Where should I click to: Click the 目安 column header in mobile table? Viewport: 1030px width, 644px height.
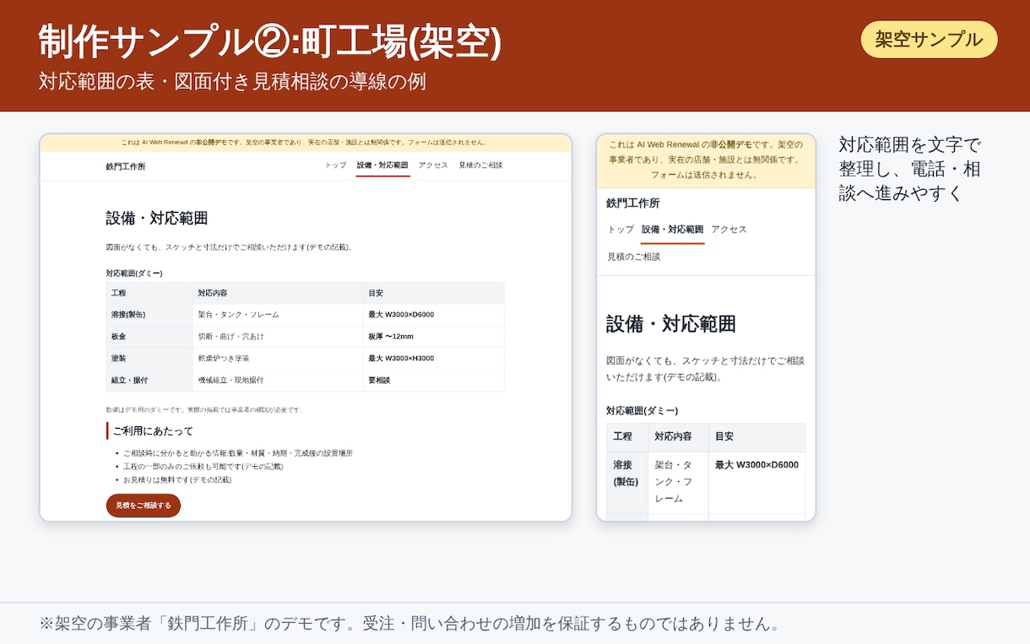pos(756,437)
